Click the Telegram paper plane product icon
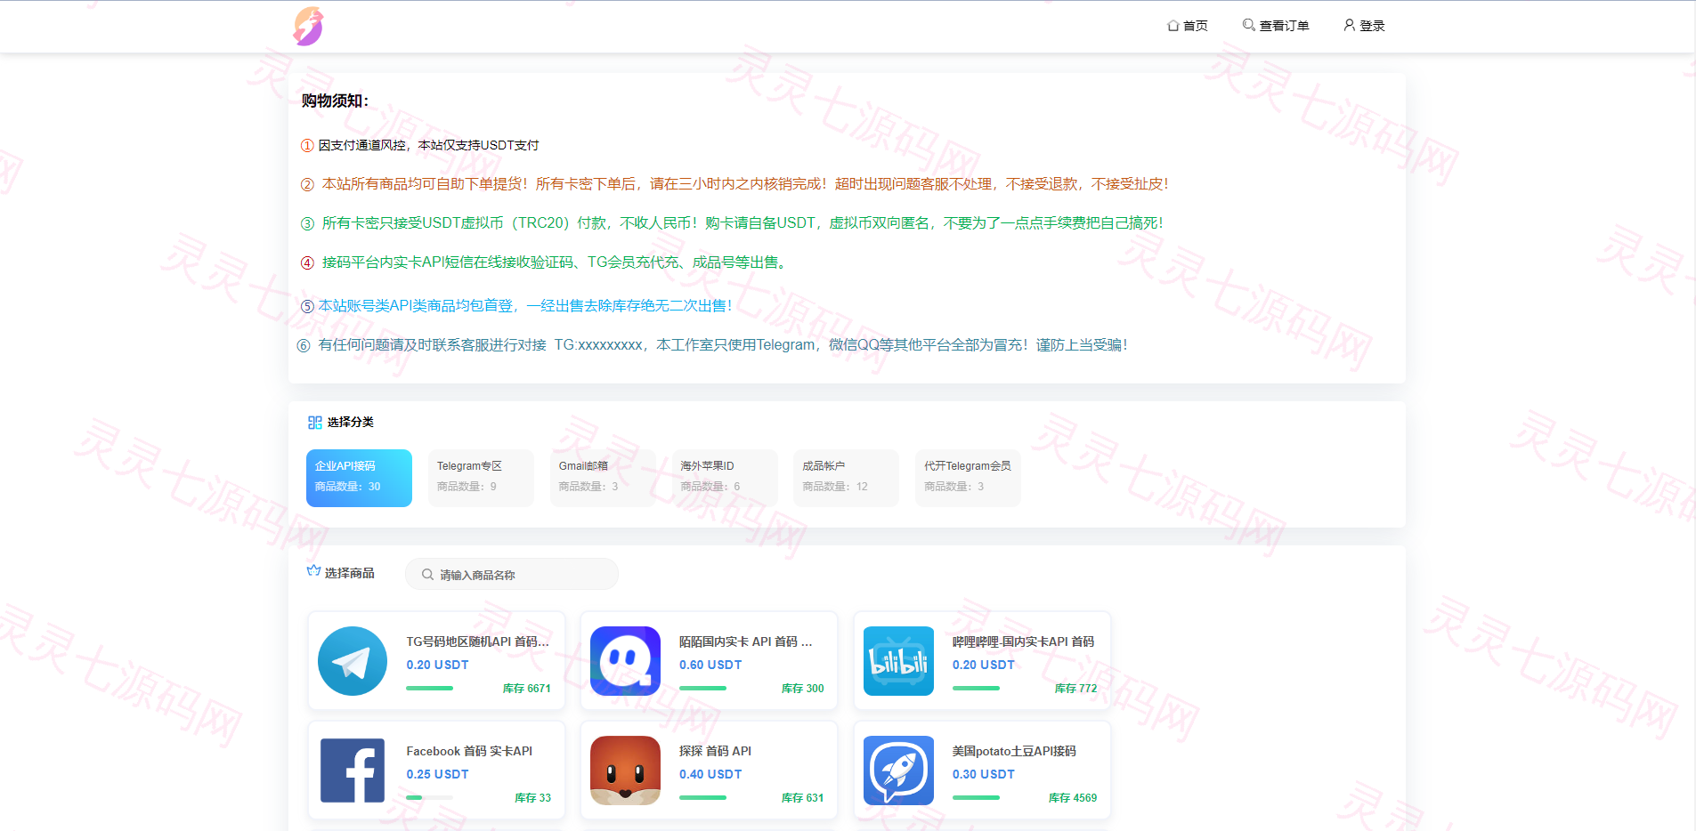 (353, 661)
